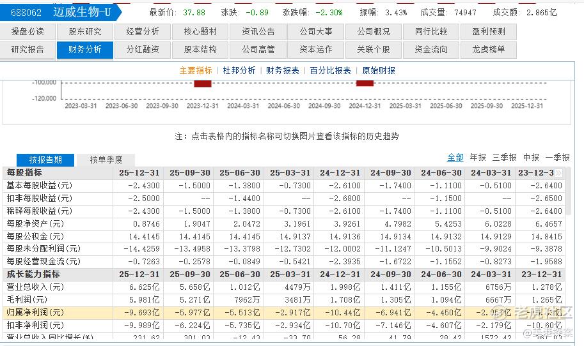Open the 资金流向 tab
This screenshot has height=346, width=584.
tap(431, 49)
